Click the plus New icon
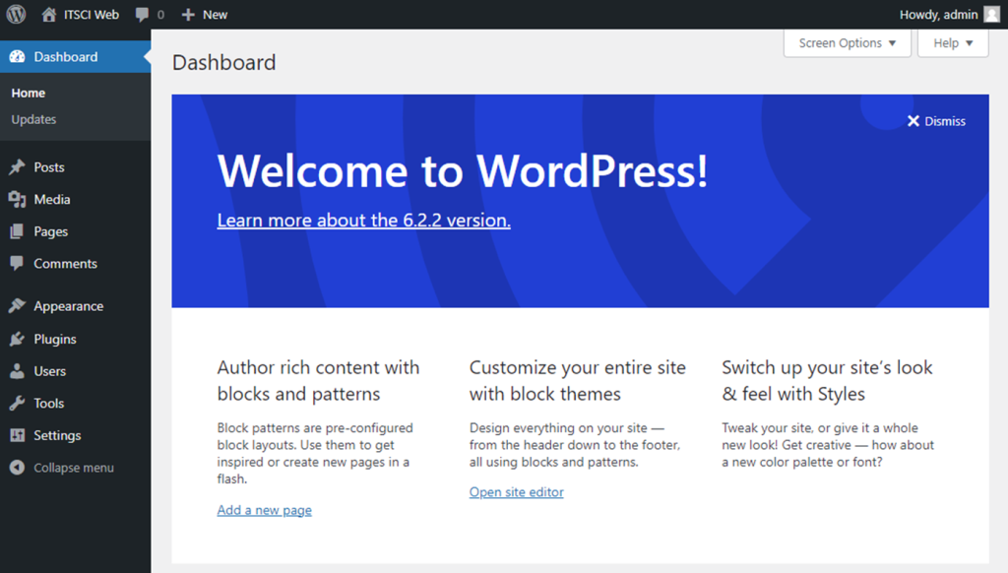The height and width of the screenshot is (573, 1008). pos(188,15)
